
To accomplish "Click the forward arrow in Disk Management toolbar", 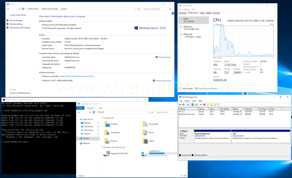I will click(183, 105).
